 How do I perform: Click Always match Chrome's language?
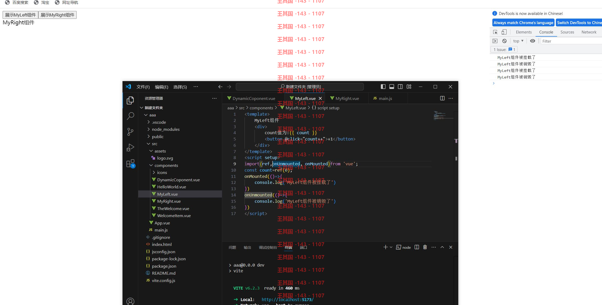tap(523, 23)
